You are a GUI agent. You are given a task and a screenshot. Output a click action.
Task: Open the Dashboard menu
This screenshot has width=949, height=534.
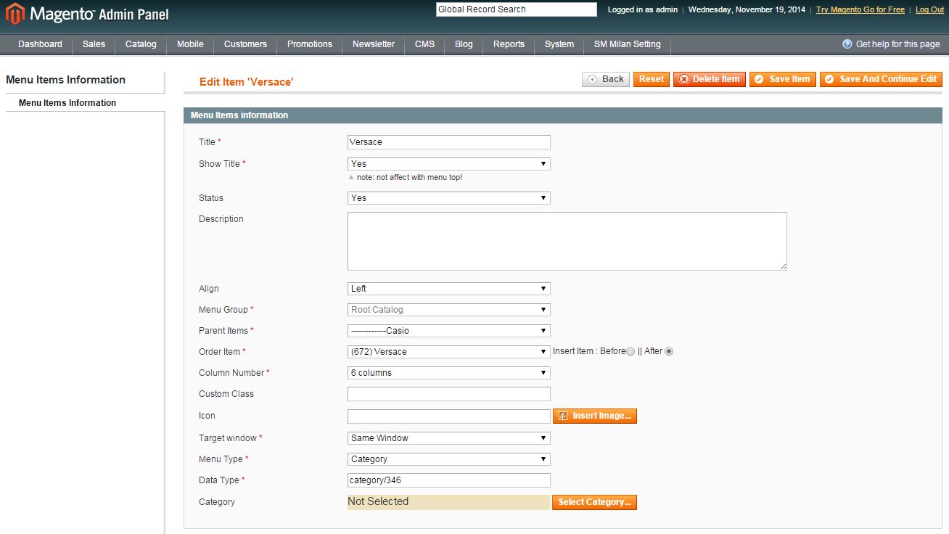(x=40, y=44)
